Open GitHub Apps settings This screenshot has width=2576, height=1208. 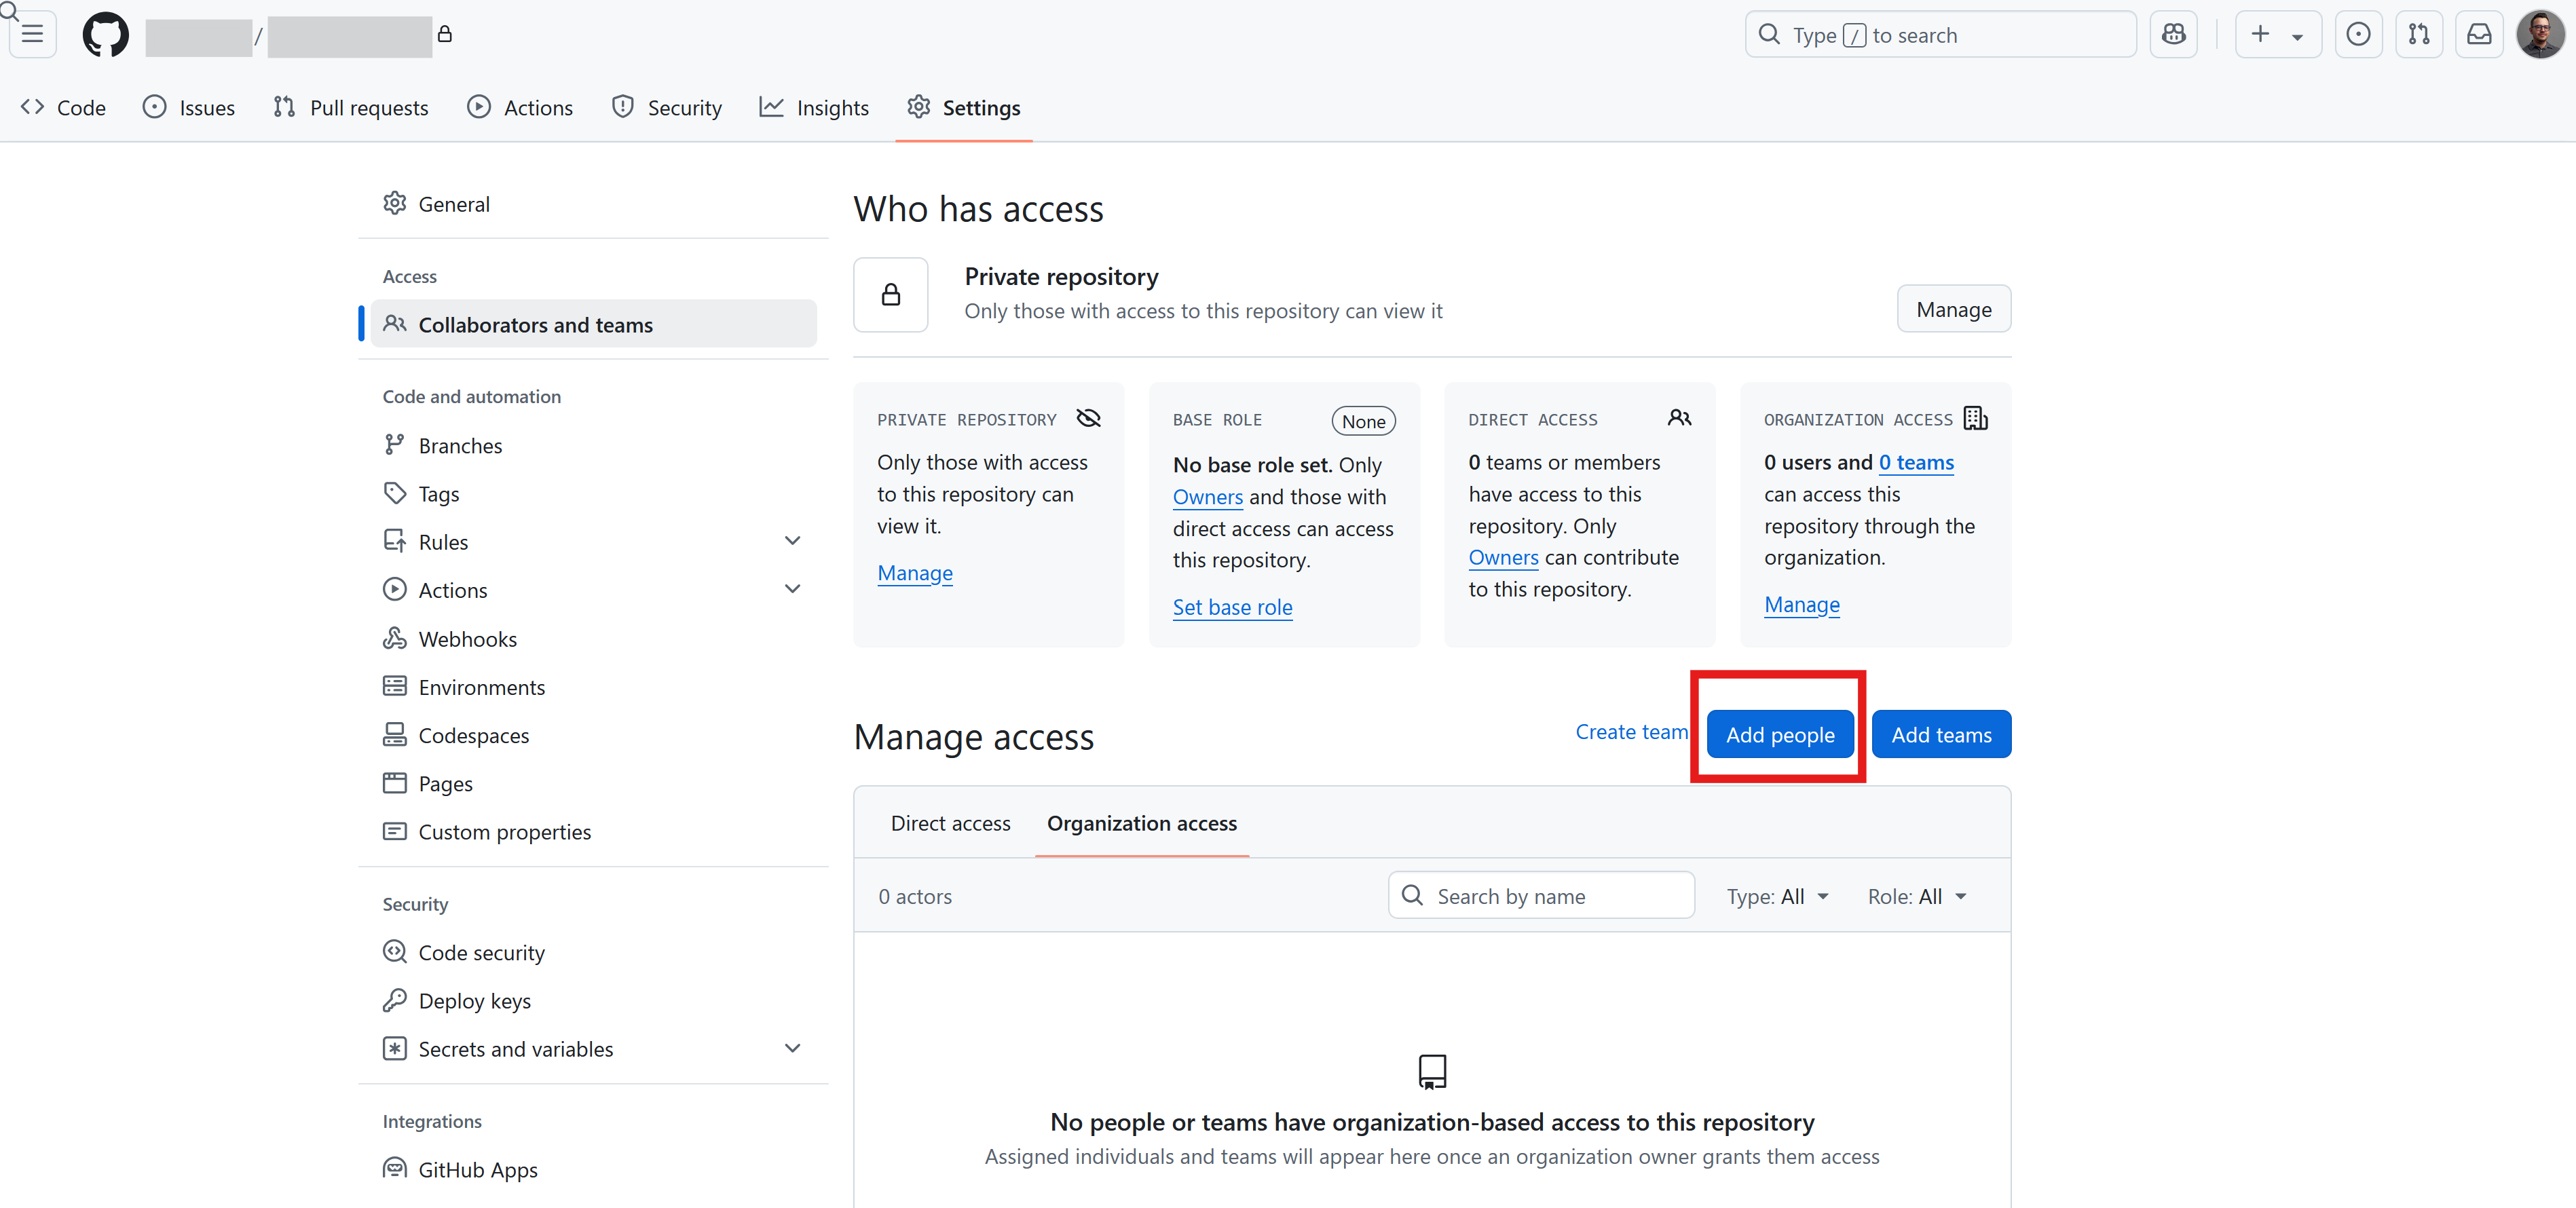(x=593, y=1169)
